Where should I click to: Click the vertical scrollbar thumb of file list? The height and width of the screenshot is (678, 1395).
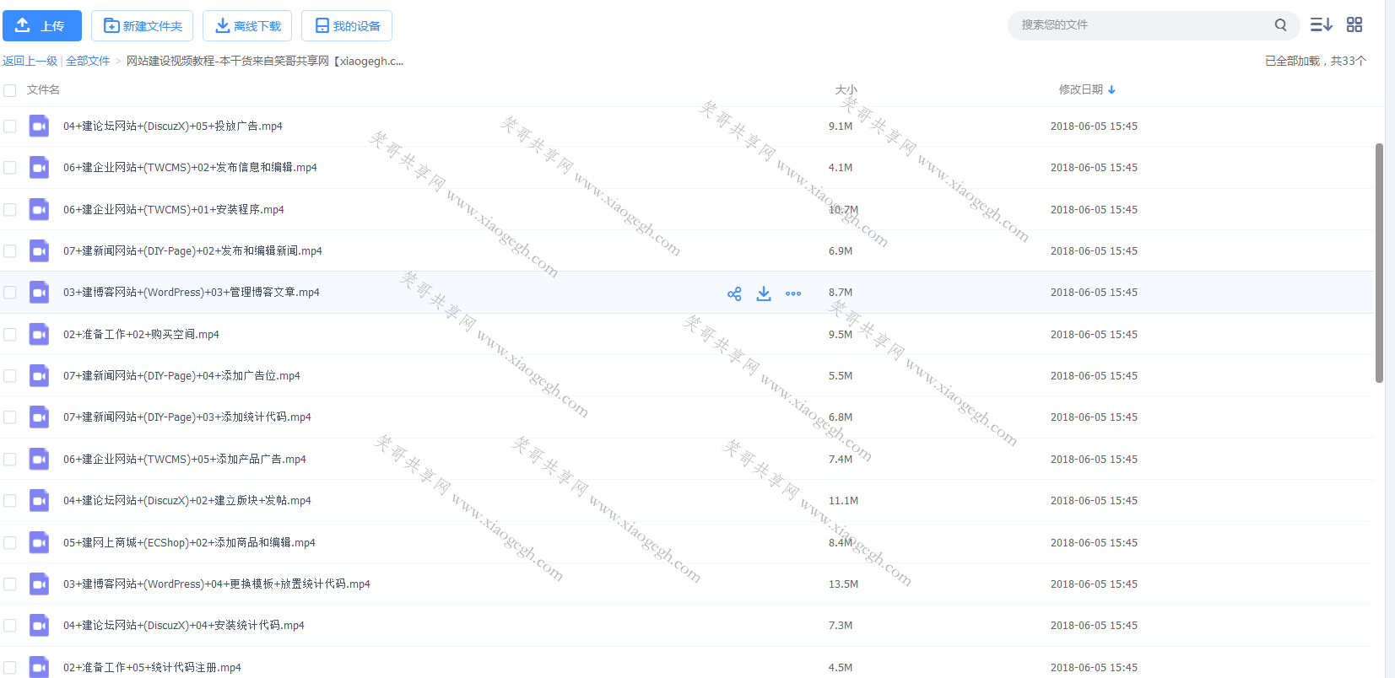tap(1379, 262)
